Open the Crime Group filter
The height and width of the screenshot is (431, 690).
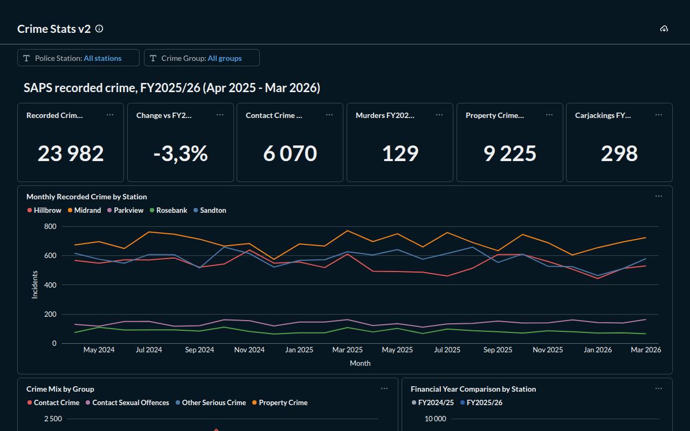[x=202, y=58]
